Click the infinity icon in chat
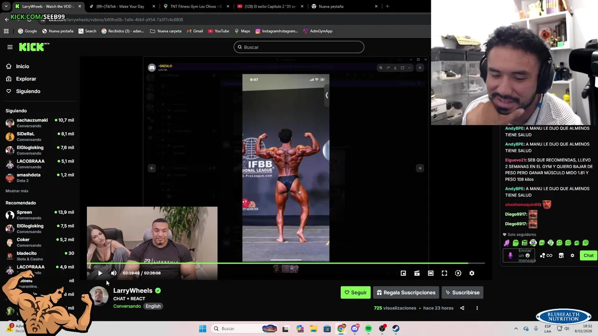This screenshot has width=598, height=336. pyautogui.click(x=549, y=256)
